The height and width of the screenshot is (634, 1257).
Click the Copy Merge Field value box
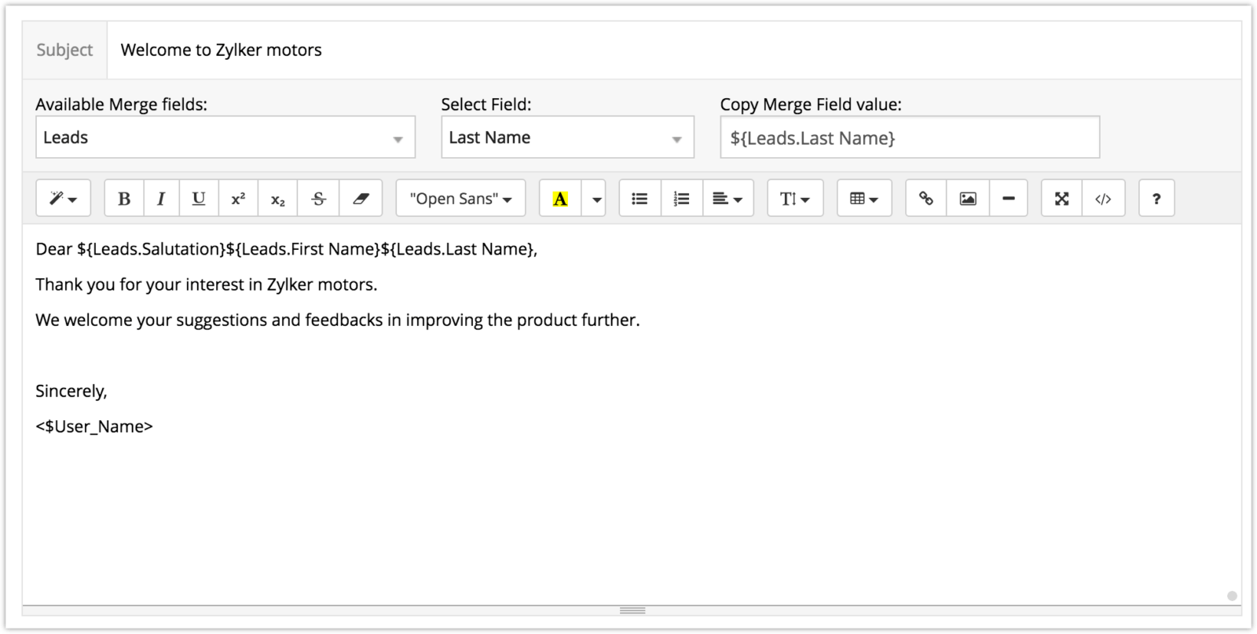[x=909, y=138]
